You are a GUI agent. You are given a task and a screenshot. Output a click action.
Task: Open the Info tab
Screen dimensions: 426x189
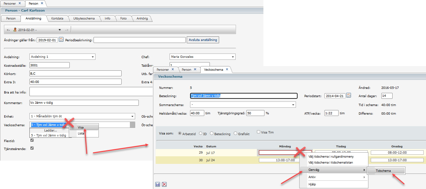click(107, 19)
